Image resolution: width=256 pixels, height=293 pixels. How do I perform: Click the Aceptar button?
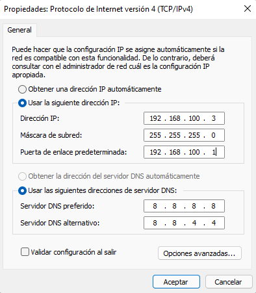point(176,282)
